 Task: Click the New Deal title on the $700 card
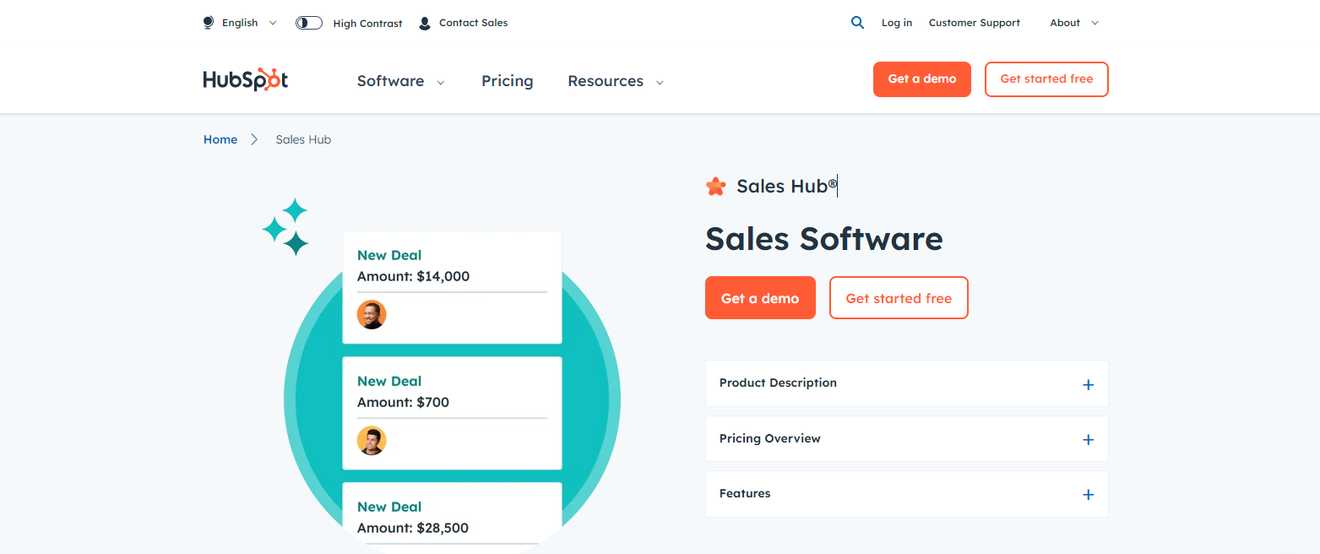pos(389,381)
